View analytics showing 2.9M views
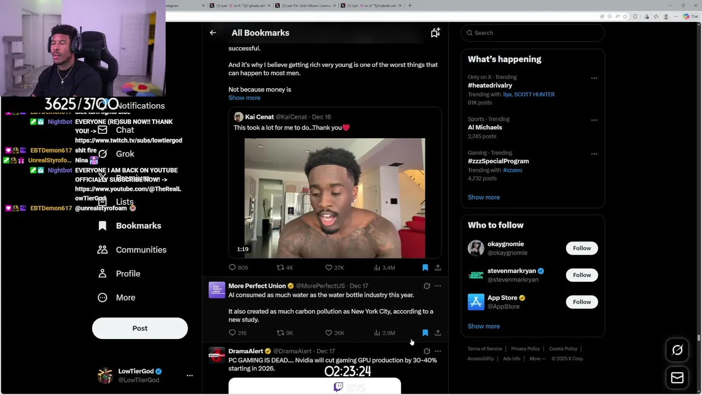The image size is (702, 395). [384, 333]
